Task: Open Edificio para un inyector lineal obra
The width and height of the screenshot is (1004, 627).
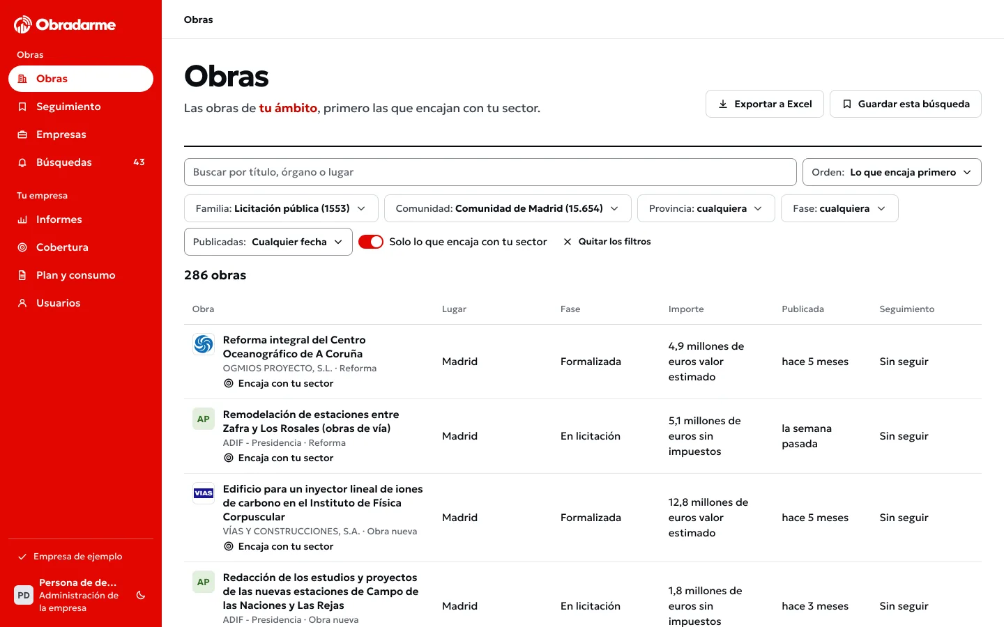Action: pyautogui.click(x=323, y=503)
